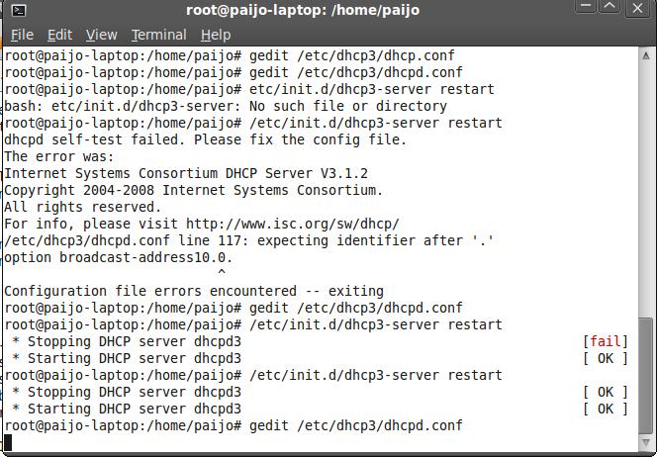The height and width of the screenshot is (457, 657).
Task: Open the File menu
Action: (x=22, y=35)
